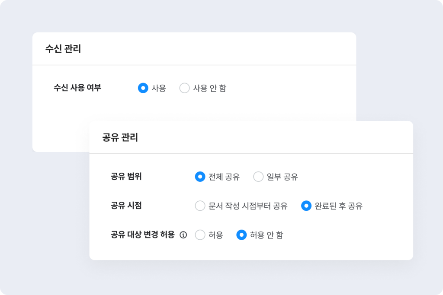Click the '공유 시점' field label

point(126,206)
